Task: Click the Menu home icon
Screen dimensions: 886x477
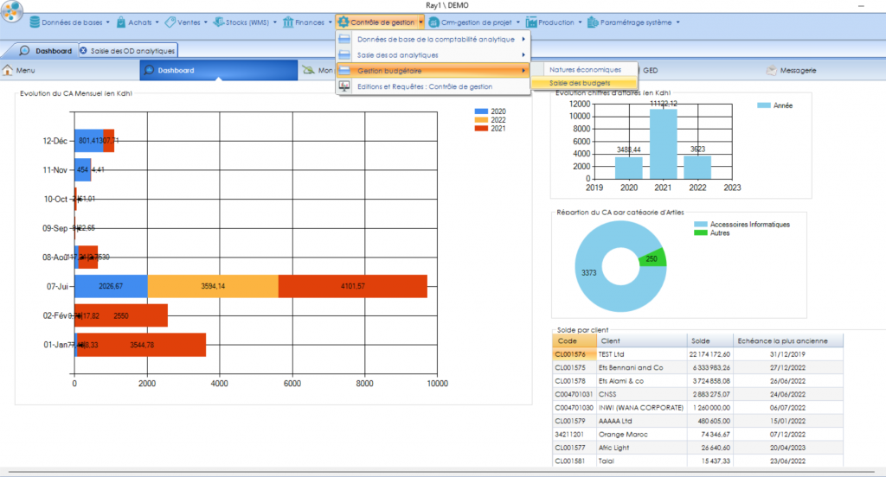Action: [x=7, y=70]
